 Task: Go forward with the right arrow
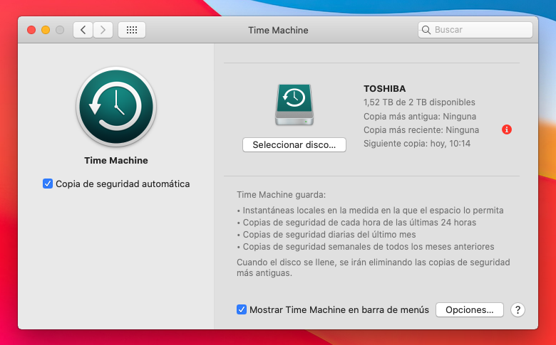tap(103, 30)
